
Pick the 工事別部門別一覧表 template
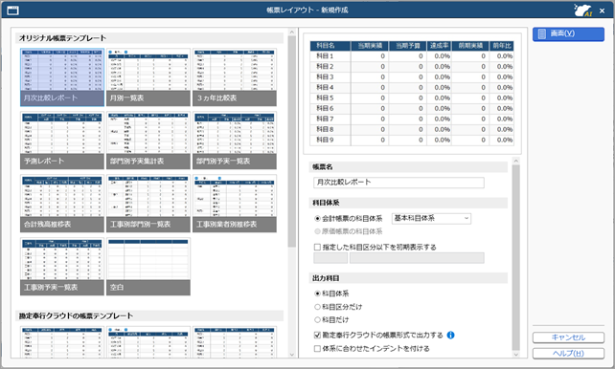tap(148, 204)
